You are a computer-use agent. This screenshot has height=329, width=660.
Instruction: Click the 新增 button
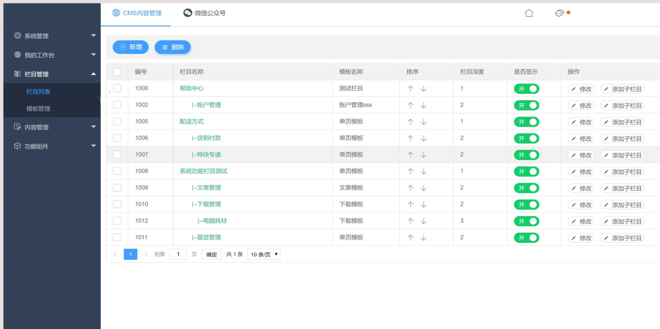pyautogui.click(x=131, y=47)
